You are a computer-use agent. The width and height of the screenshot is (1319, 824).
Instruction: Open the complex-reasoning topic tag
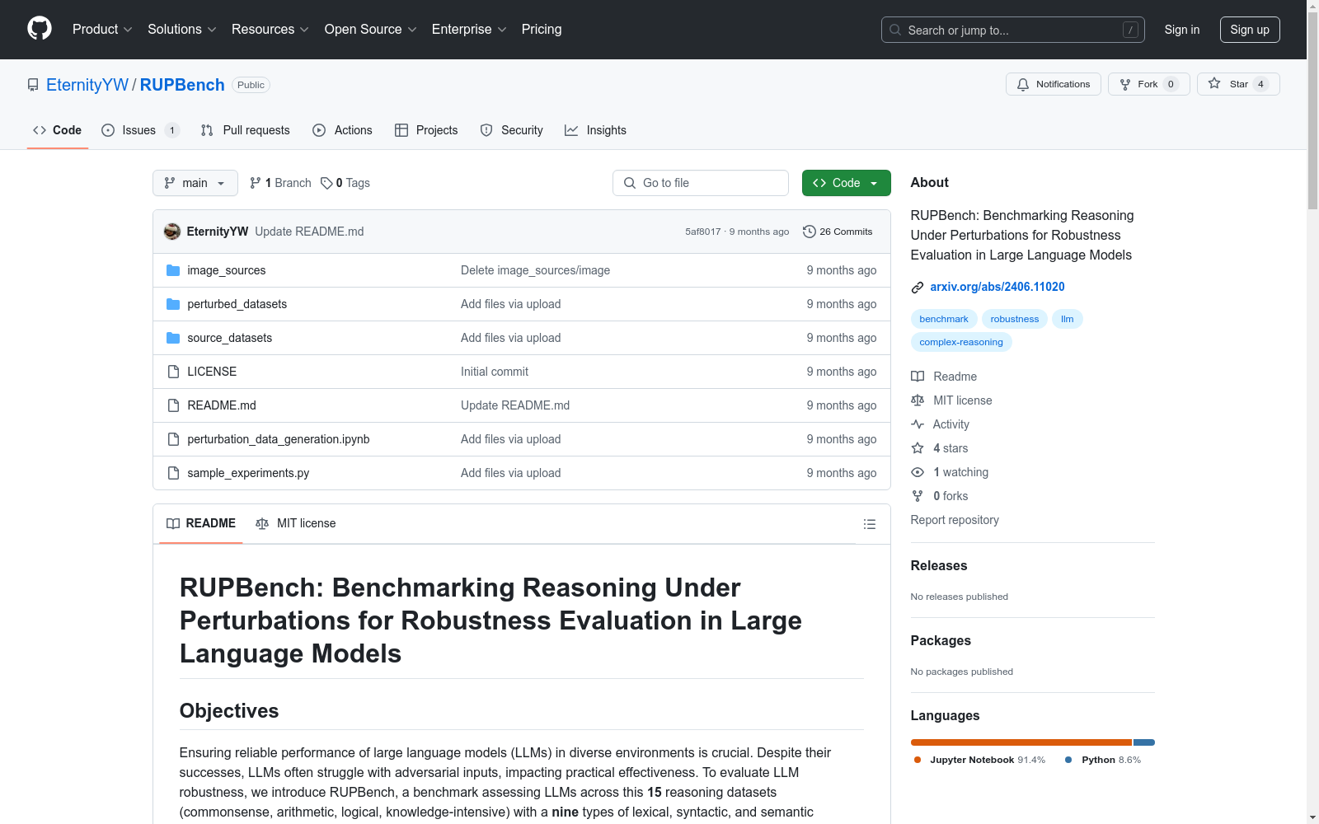[961, 342]
